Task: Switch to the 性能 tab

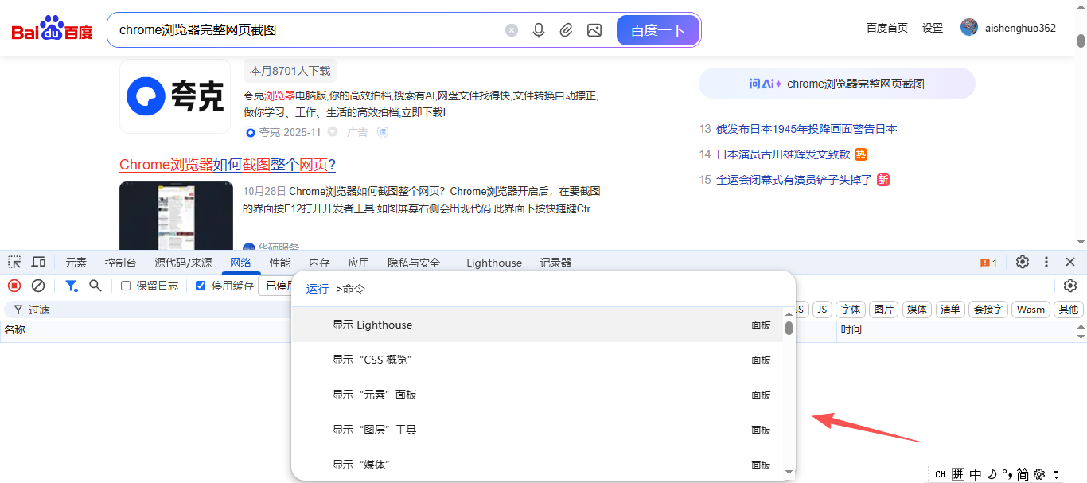Action: [x=279, y=263]
